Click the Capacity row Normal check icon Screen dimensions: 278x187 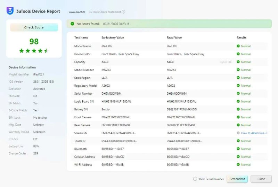pyautogui.click(x=238, y=62)
